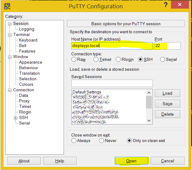Click the Save session button

(x=168, y=104)
